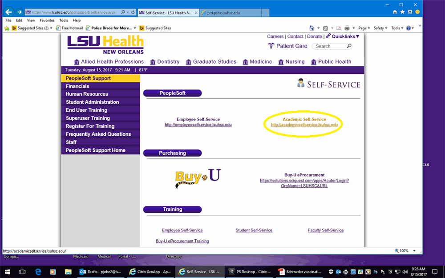
Task: Open the Academic Self-Service URL link
Action: pos(304,125)
